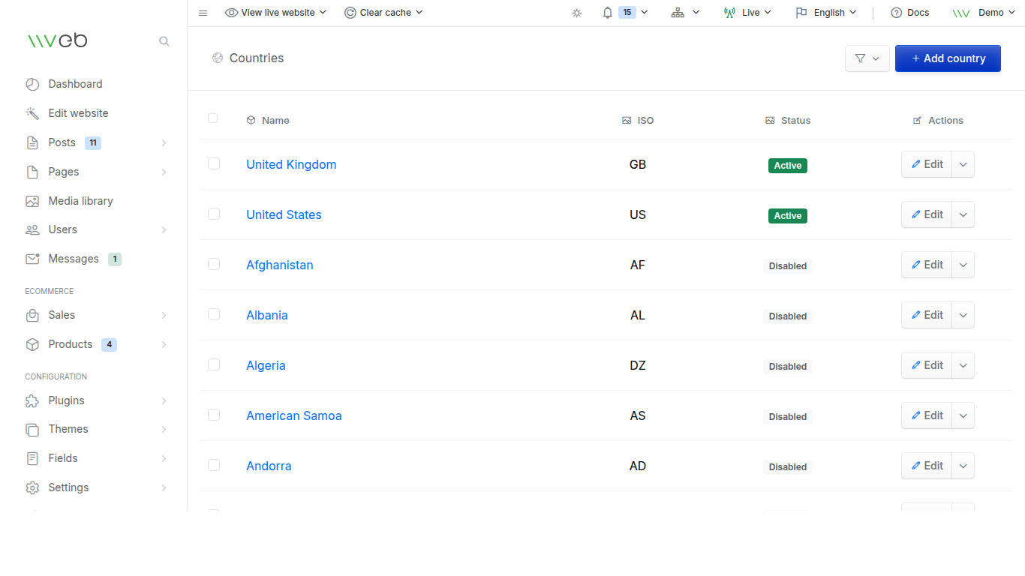Click the Vvveb logo
This screenshot has width=1025, height=576.
[x=57, y=40]
